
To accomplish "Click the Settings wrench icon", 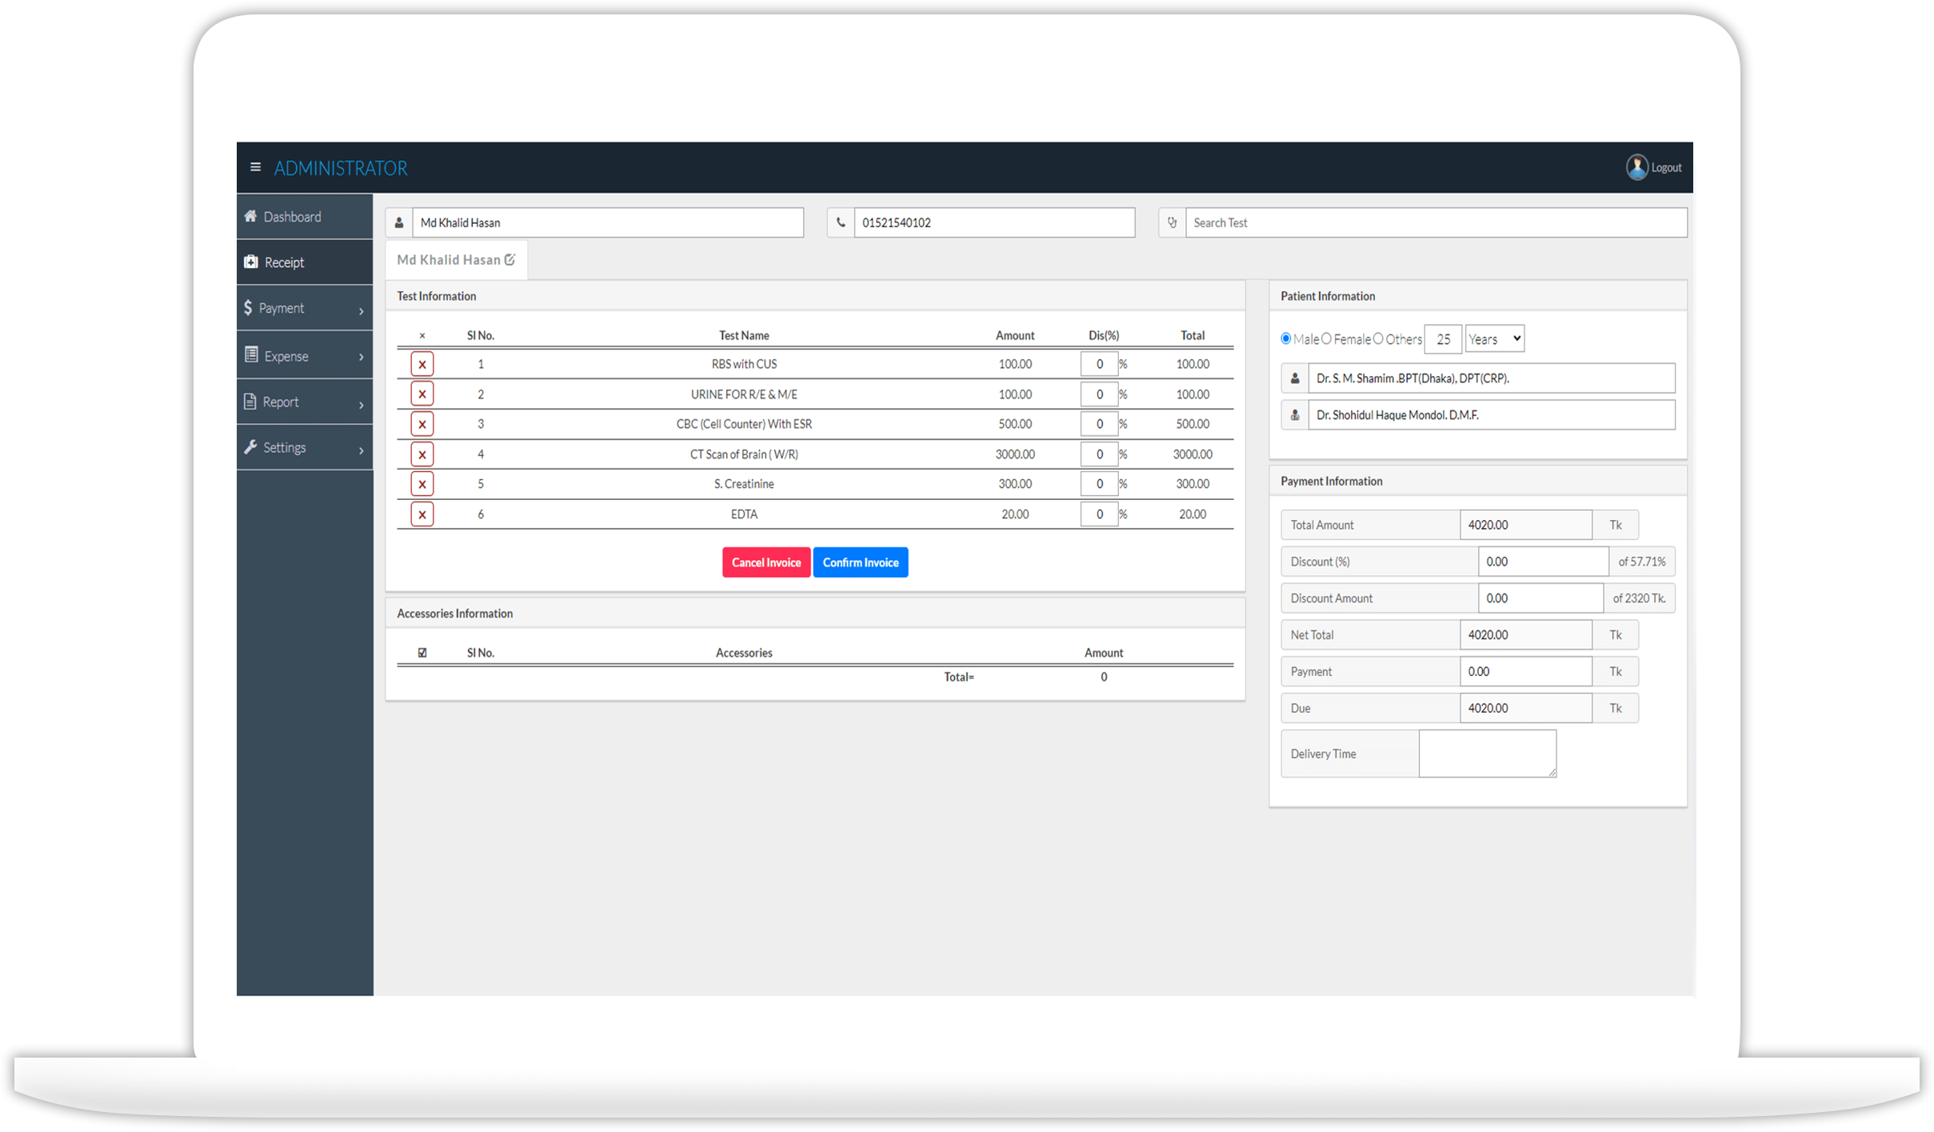I will (250, 446).
